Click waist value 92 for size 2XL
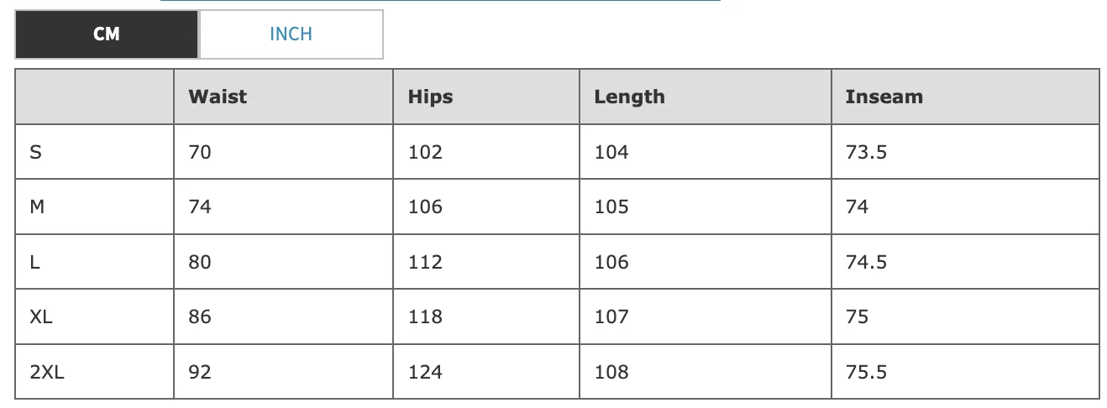This screenshot has width=1107, height=408. pos(200,372)
